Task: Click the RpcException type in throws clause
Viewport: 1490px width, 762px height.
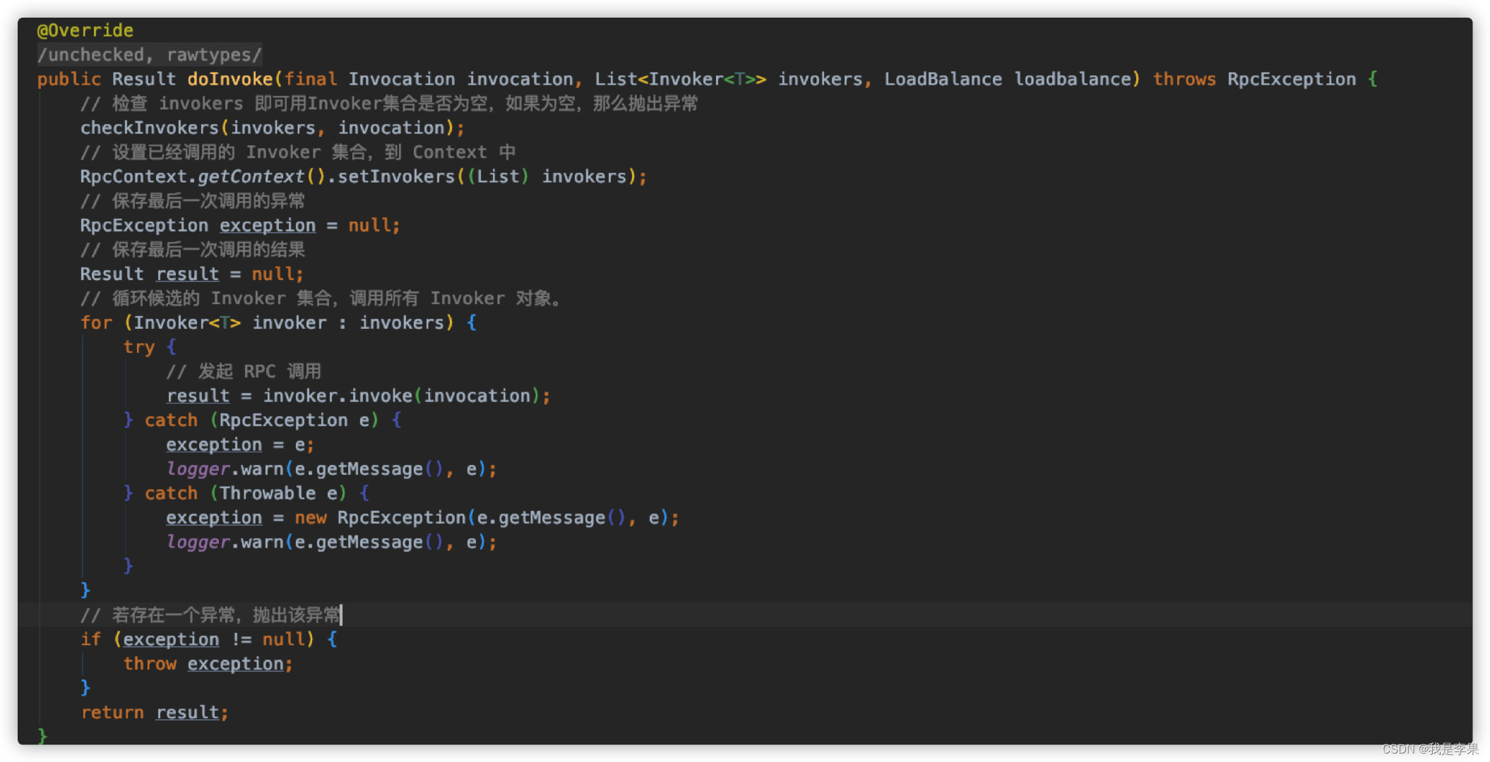Action: coord(1292,79)
